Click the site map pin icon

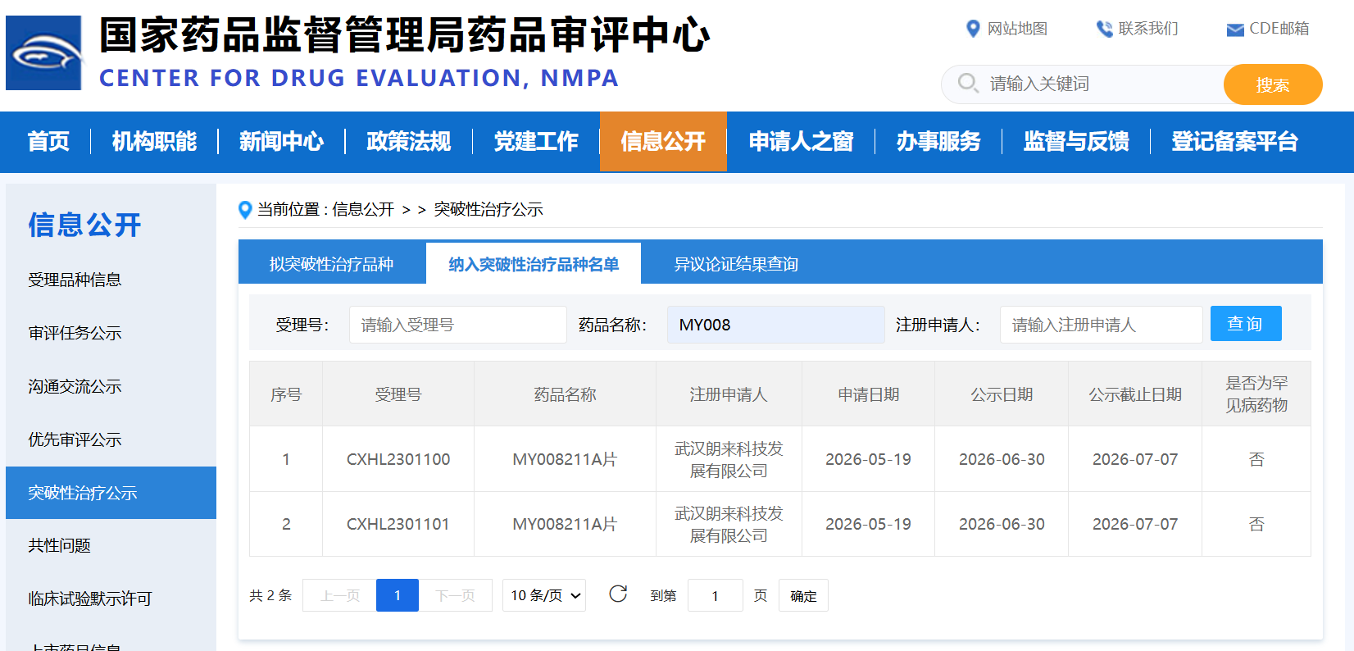973,29
